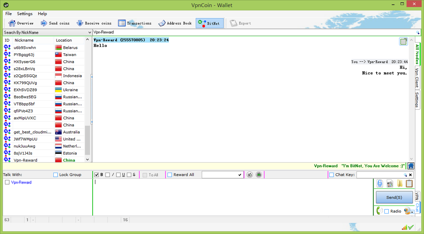Screen dimensions: 424x234
Task: Click the Send(S) button
Action: coord(394,197)
